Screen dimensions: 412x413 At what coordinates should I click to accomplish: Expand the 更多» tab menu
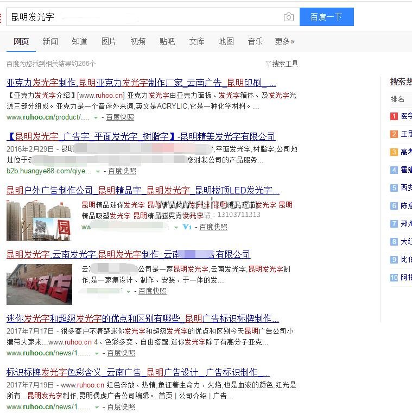coord(284,41)
